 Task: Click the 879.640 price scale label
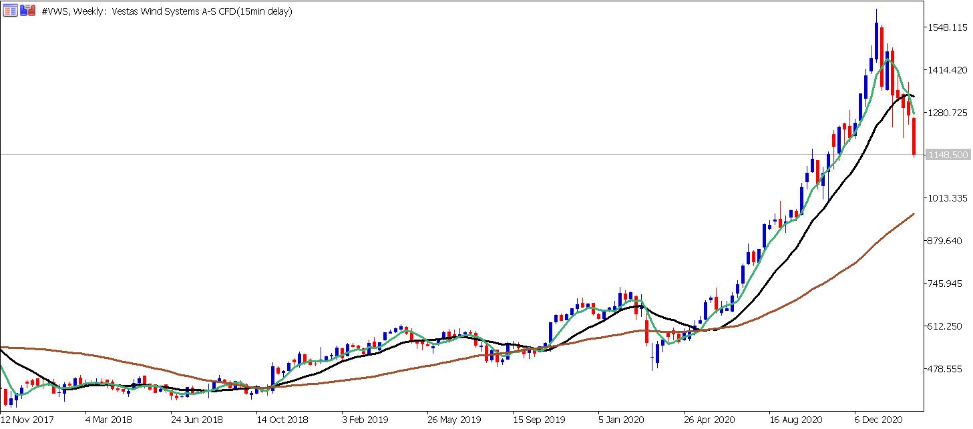[x=946, y=241]
